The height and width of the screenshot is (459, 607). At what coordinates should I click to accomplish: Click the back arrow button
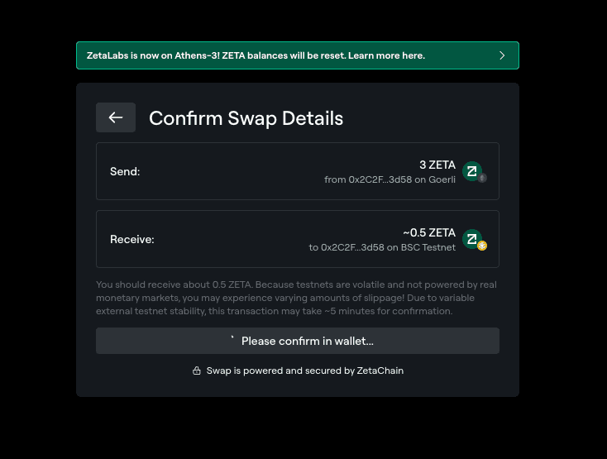click(x=116, y=117)
